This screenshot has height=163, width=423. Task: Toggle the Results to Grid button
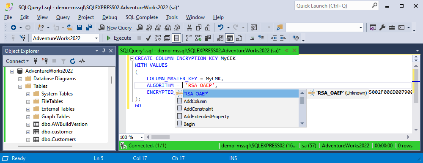click(x=230, y=38)
